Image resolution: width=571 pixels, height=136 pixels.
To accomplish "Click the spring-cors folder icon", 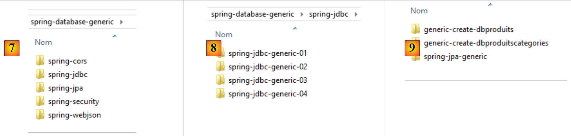I will [40, 61].
